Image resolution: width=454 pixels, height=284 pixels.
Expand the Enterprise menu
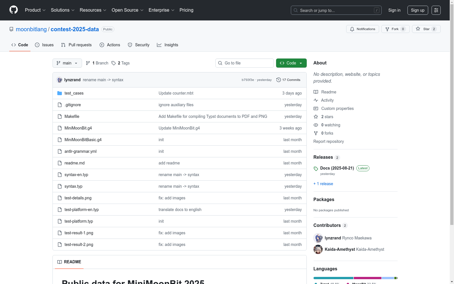[x=161, y=10]
